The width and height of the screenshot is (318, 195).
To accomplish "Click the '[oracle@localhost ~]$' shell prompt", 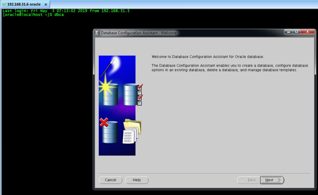I will coord(27,15).
